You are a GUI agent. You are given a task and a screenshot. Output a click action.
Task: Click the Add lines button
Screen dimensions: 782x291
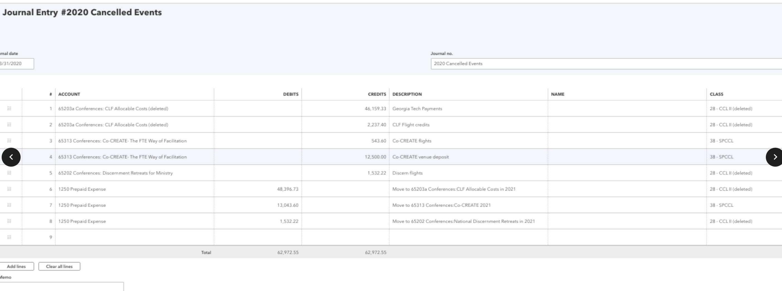tap(16, 267)
